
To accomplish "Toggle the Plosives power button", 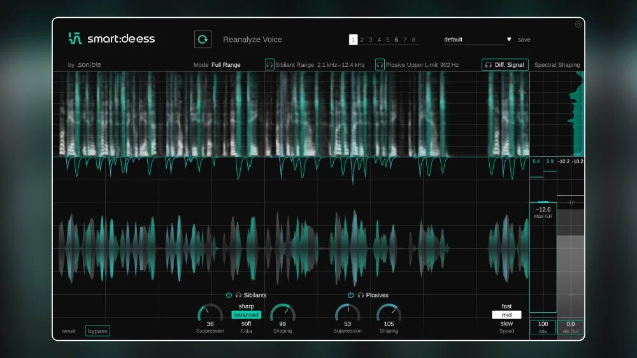I will pos(350,295).
